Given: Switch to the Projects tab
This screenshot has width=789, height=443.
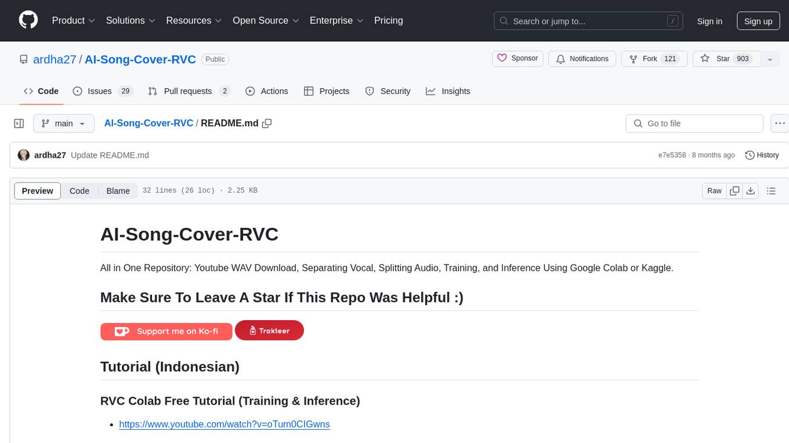Looking at the screenshot, I should coord(327,91).
